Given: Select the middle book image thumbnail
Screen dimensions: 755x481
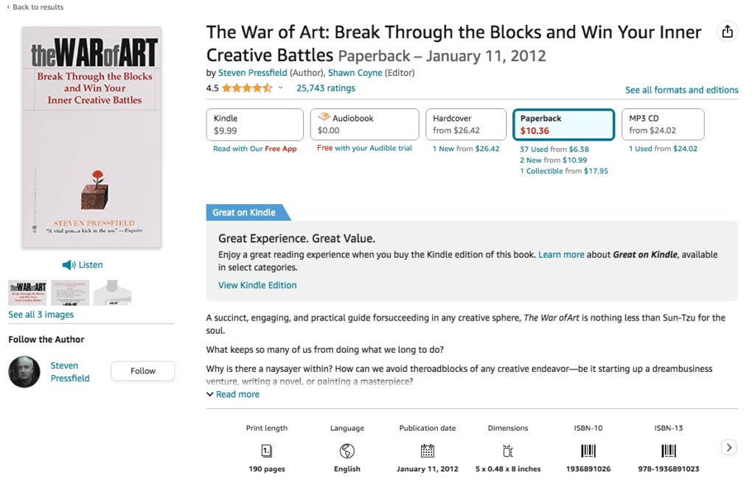Looking at the screenshot, I should pos(70,292).
